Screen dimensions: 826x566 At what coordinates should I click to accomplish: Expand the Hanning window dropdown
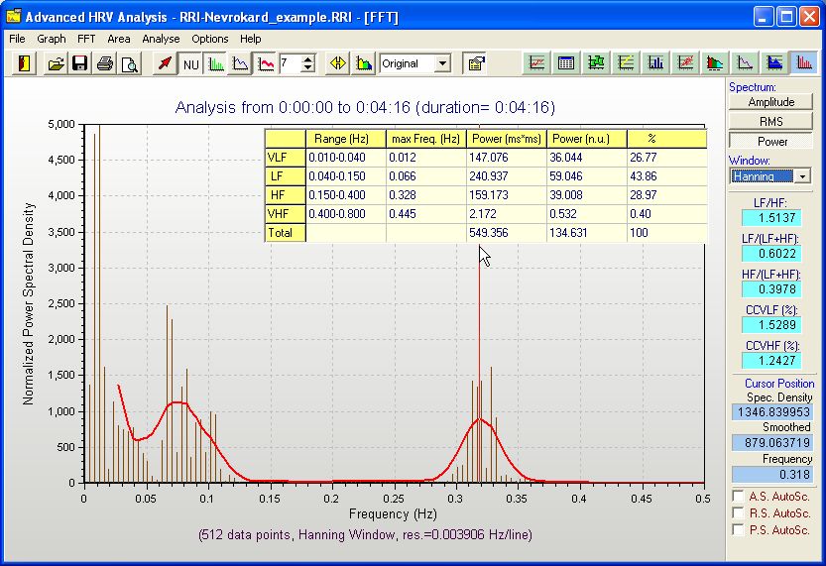[802, 176]
